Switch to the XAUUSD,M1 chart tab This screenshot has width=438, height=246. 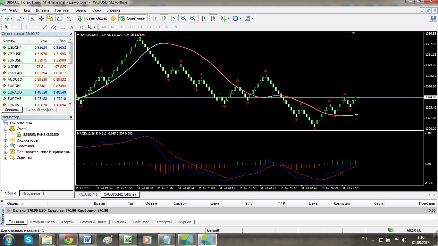click(x=88, y=194)
